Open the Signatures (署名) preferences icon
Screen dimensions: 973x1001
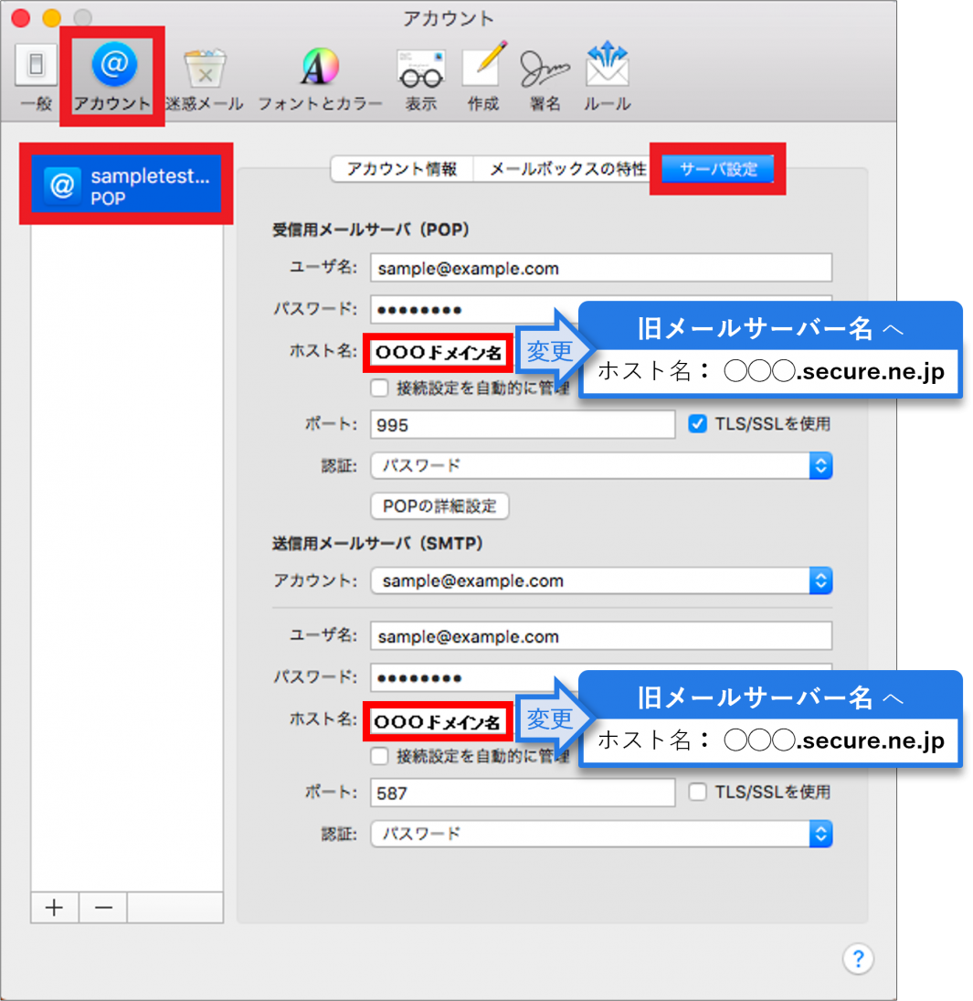pos(545,77)
